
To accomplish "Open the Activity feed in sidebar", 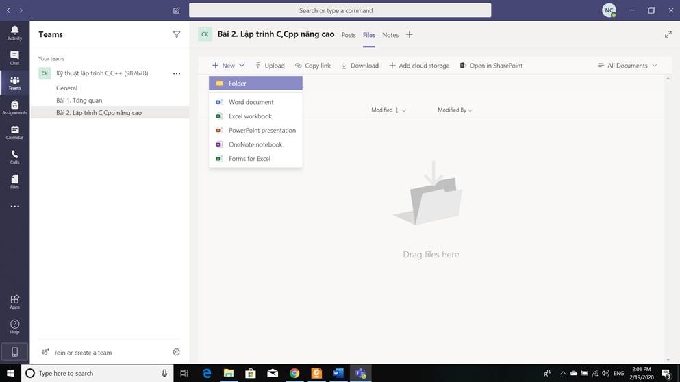I will [14, 33].
